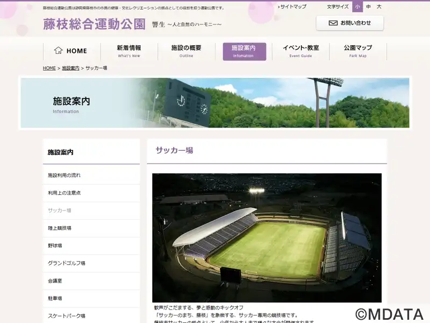
Task: Select グランドゴルフ場 from the sidebar
Action: [67, 263]
